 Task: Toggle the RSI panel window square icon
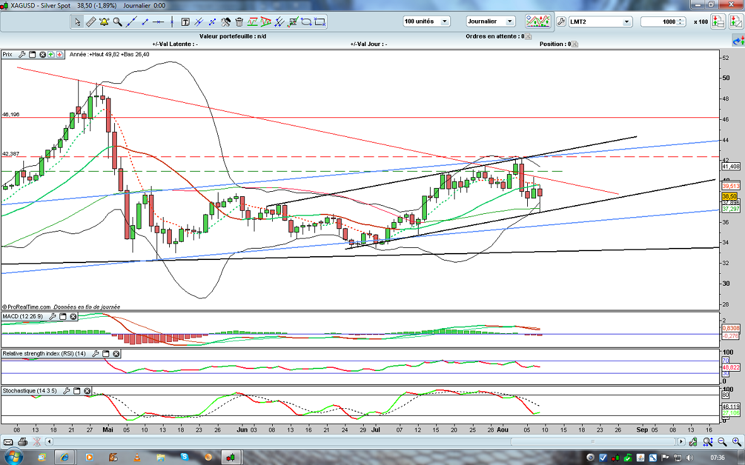pos(106,354)
